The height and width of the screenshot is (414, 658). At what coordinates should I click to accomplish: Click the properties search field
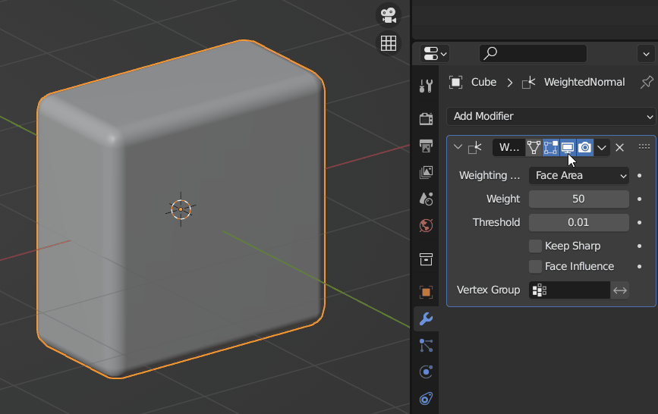coord(533,53)
